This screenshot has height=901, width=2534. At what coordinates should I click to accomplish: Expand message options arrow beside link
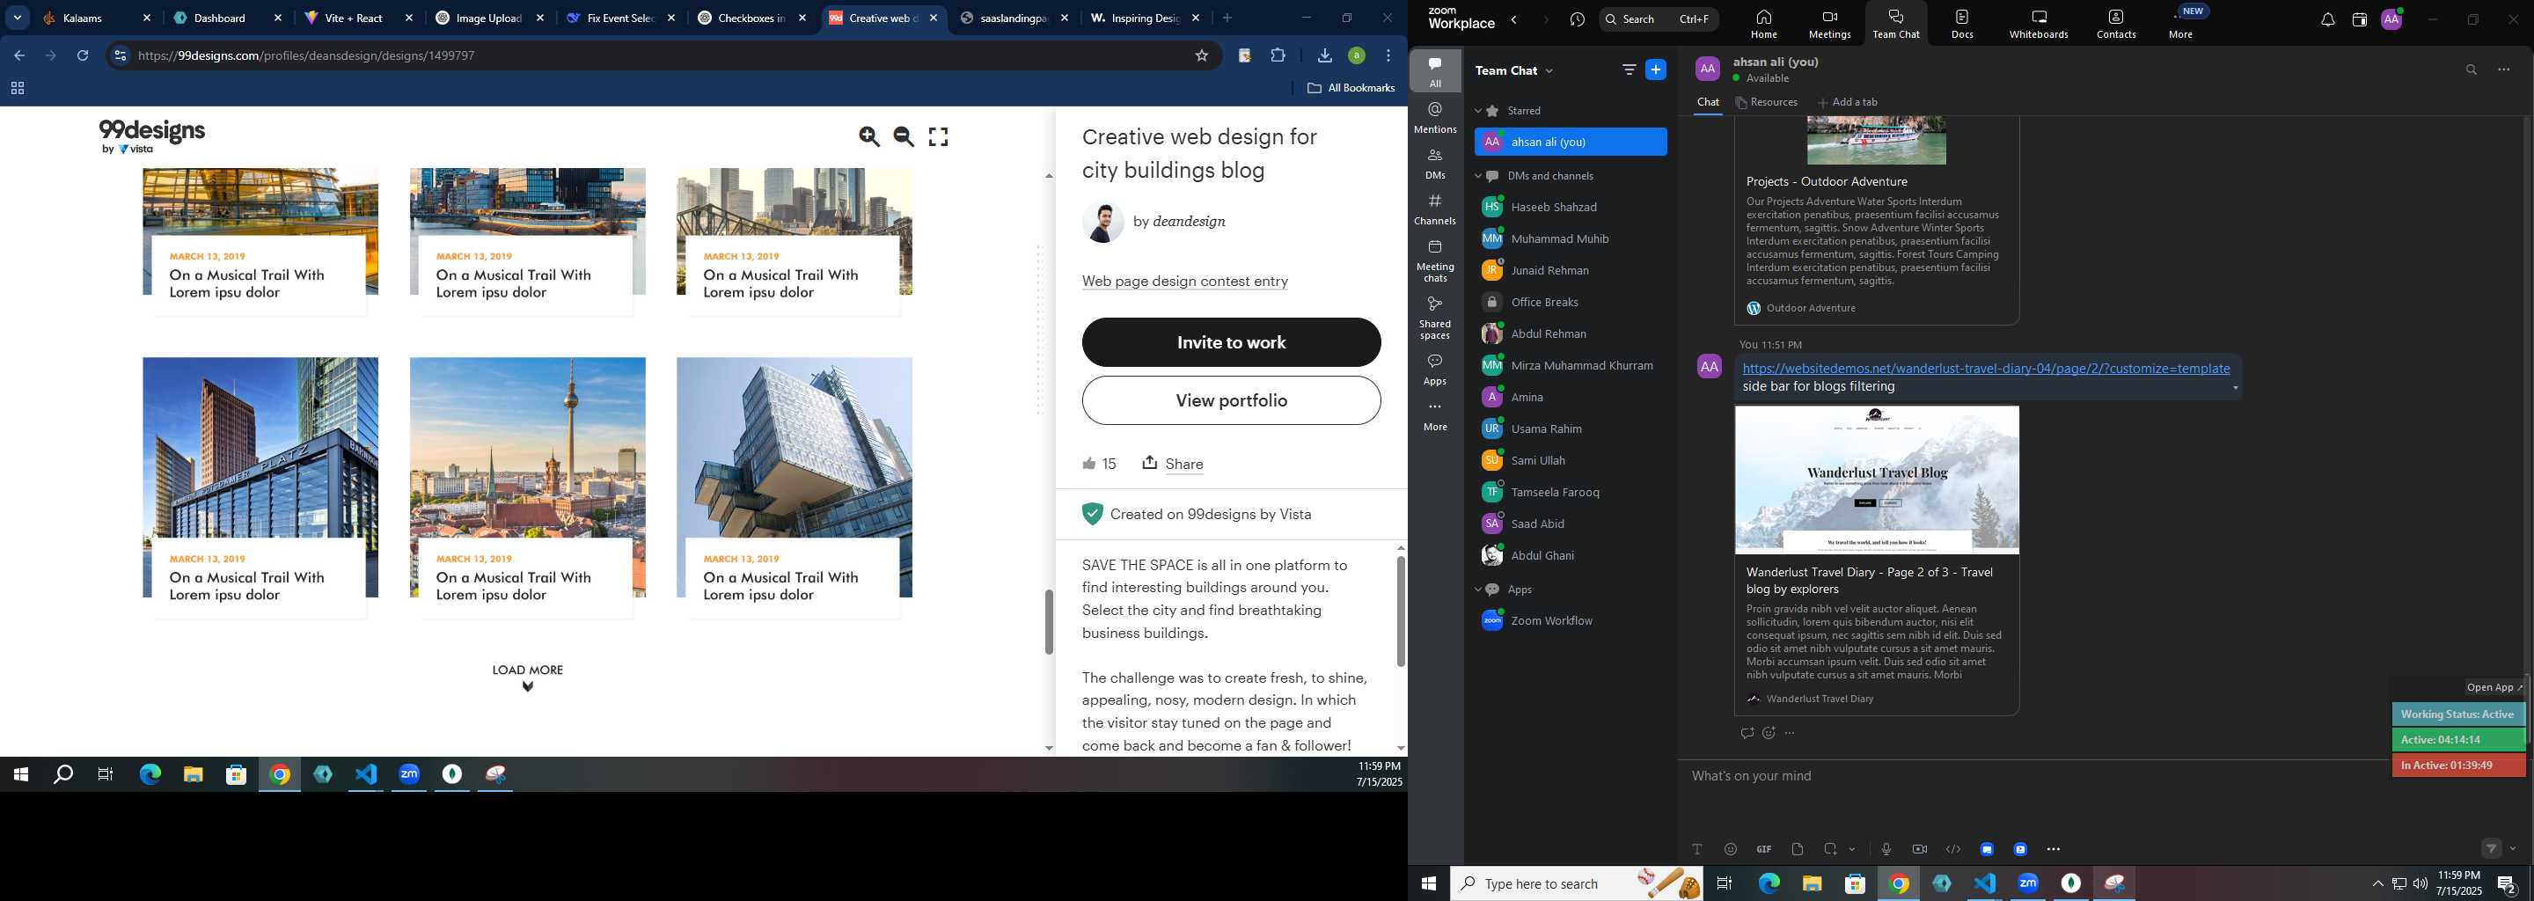[2235, 387]
